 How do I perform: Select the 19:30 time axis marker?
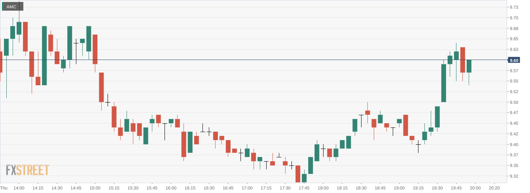click(x=437, y=188)
